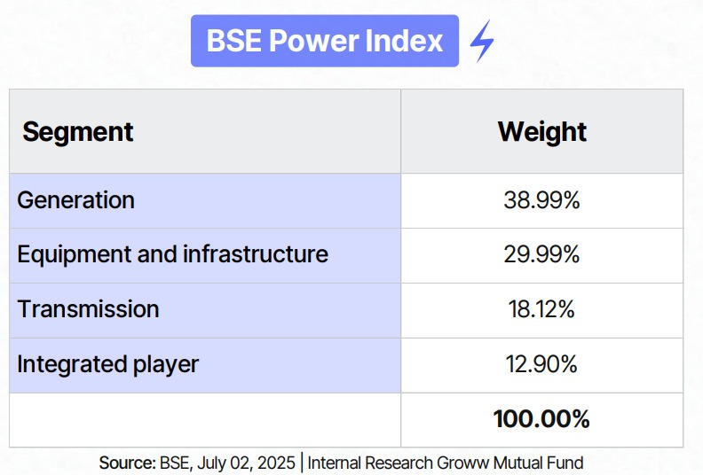Image resolution: width=703 pixels, height=475 pixels.
Task: Select the 12.90% weight value
Action: point(541,364)
